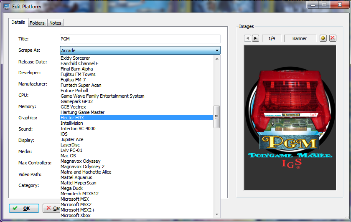Screen dimensions: 351x222
Task: Click the dropdown list scrollbar thumb
Action: point(217,117)
